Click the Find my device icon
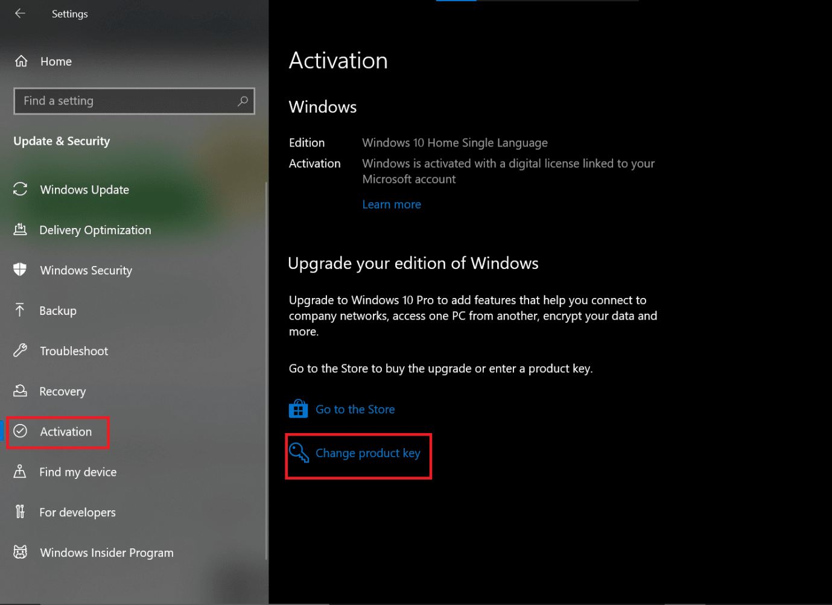 click(20, 471)
